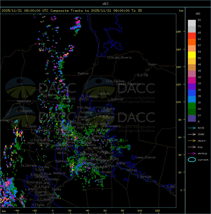Click the '30HM' legend label
The height and width of the screenshot is (214, 211).
[x=201, y=134]
